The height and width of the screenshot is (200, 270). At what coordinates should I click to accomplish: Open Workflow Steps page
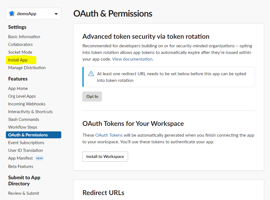click(23, 127)
